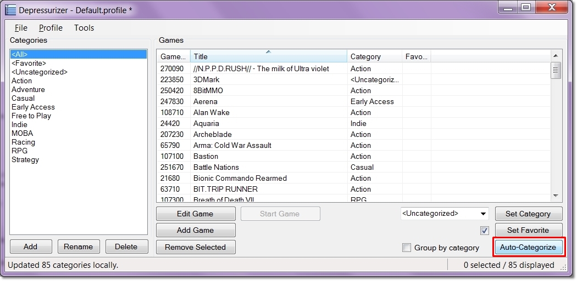Click the status bar resize grip
The image size is (577, 281).
tap(564, 268)
